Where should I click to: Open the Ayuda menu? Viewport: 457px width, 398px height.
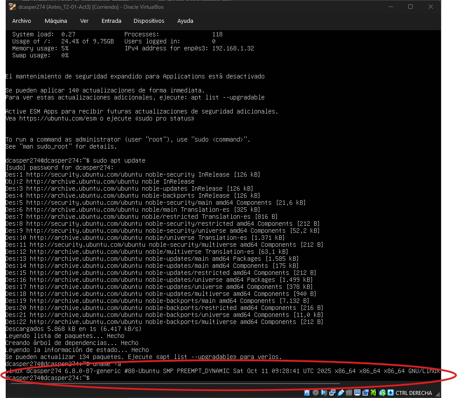185,21
